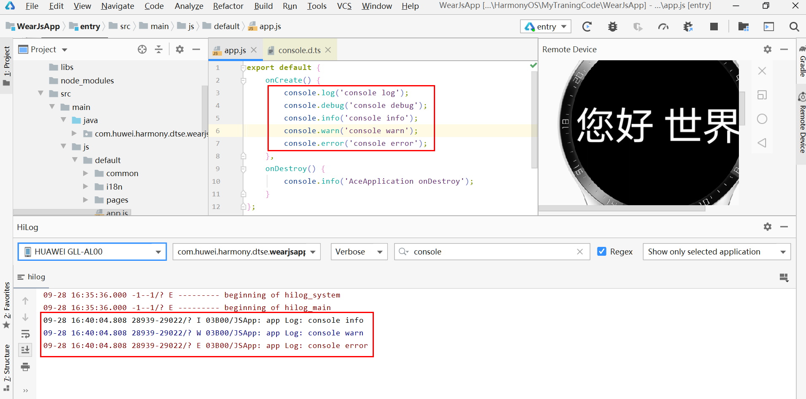Toggle soft-wrap icon in HiLog

click(25, 334)
